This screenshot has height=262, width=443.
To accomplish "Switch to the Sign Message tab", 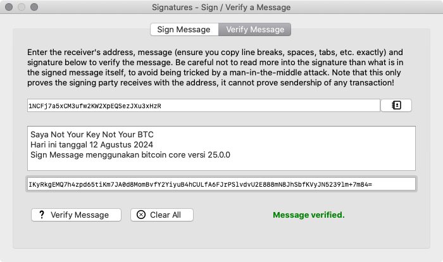I will click(184, 29).
